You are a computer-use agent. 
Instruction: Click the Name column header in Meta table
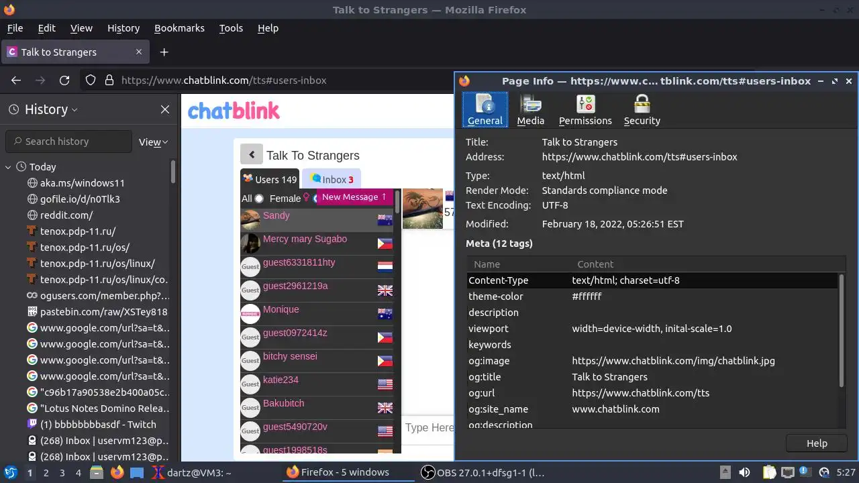pos(519,264)
